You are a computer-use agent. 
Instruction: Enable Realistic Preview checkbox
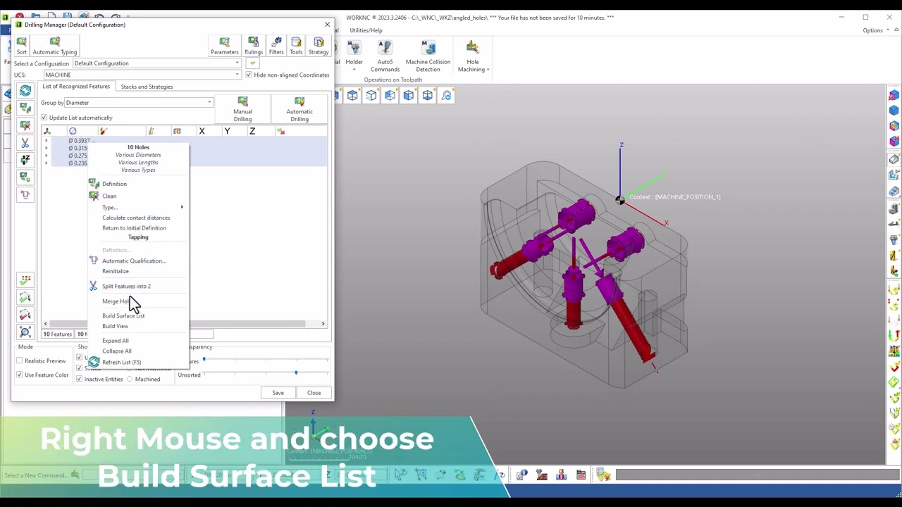pyautogui.click(x=20, y=361)
